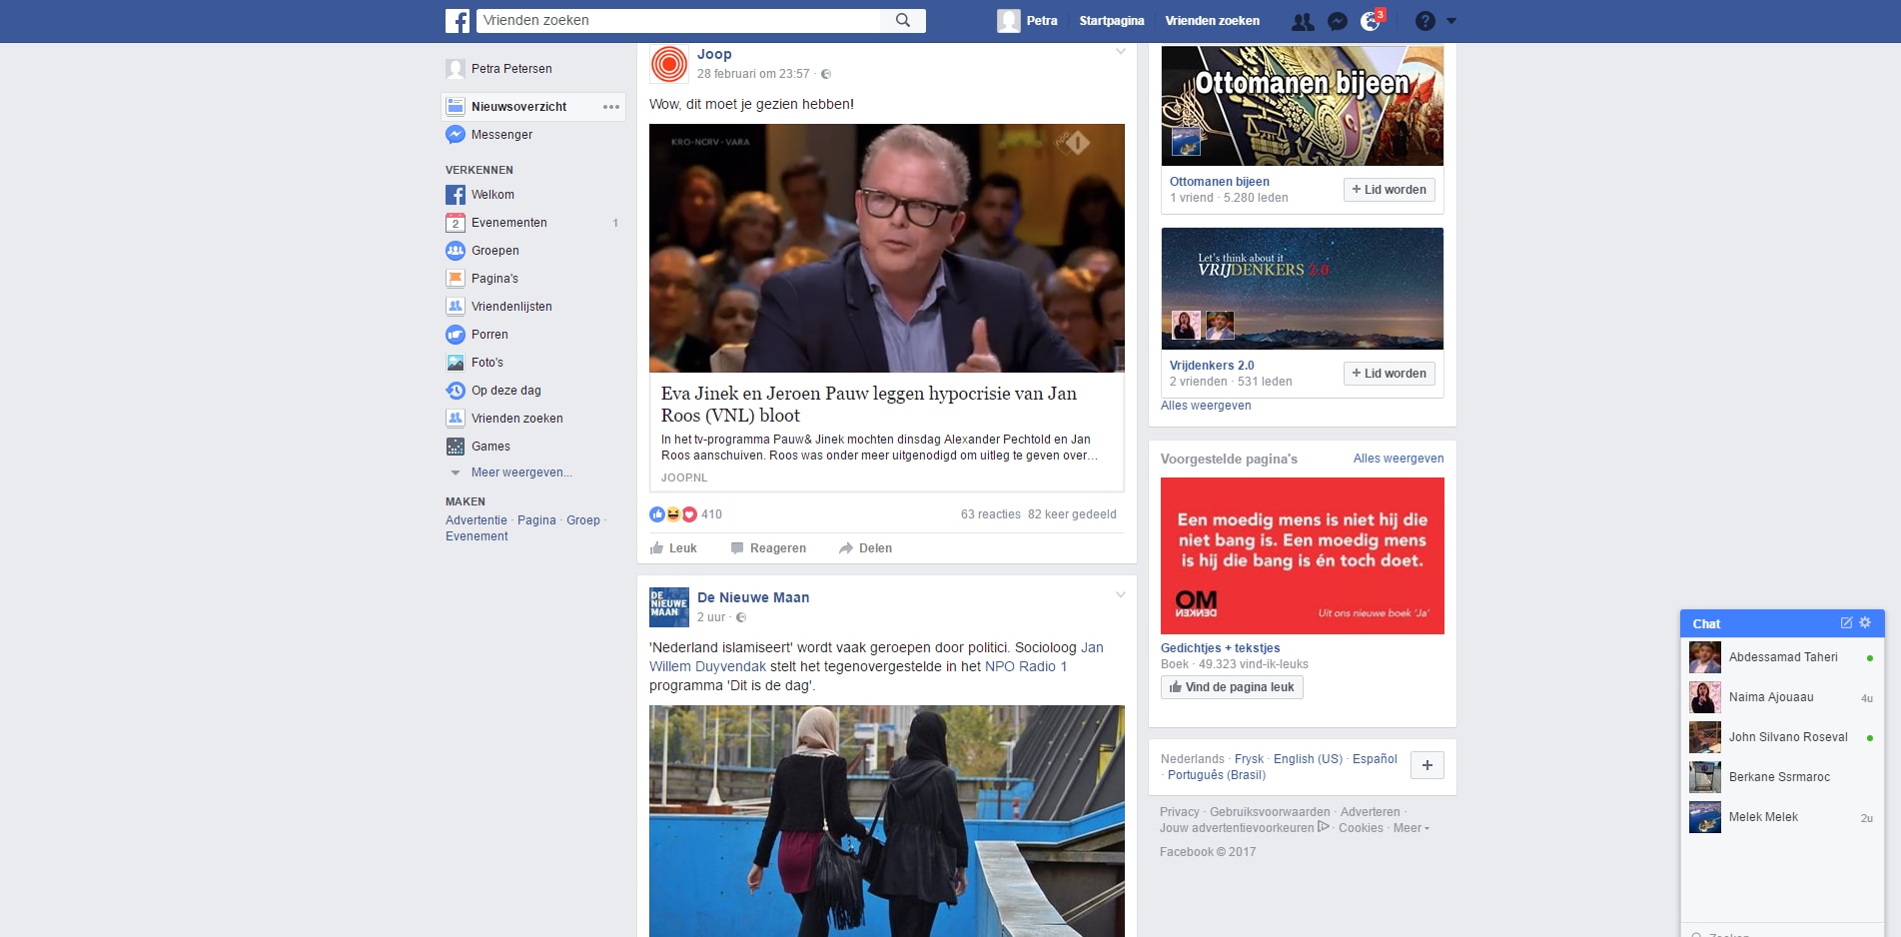The image size is (1901, 937).
Task: Open Nieuwsoverzicht options ellipsis
Action: (x=611, y=107)
